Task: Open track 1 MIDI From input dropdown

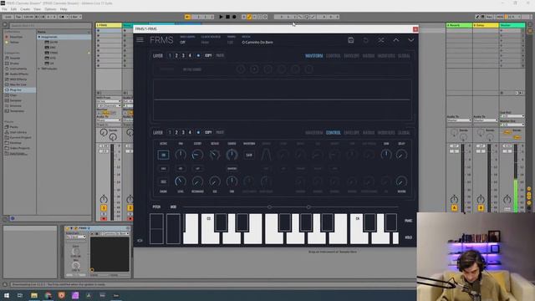Action: [109, 101]
